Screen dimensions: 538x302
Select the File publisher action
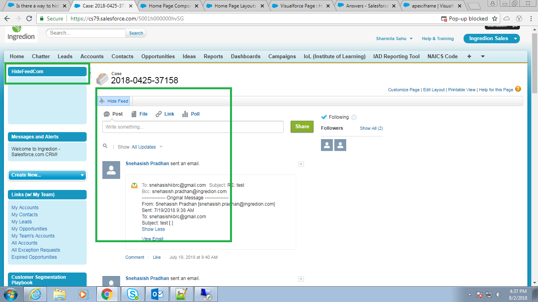pyautogui.click(x=139, y=114)
